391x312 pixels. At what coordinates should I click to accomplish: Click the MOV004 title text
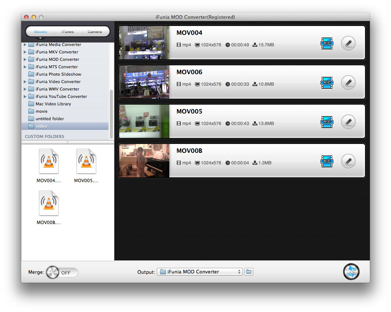(x=189, y=33)
